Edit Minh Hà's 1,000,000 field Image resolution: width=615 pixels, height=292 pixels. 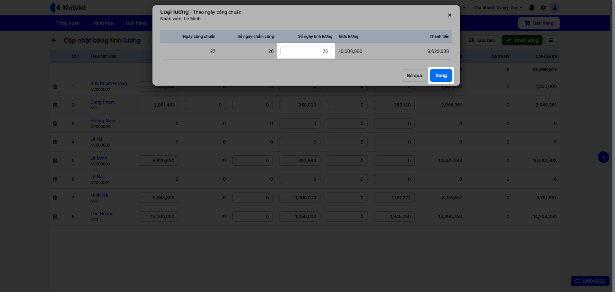click(300, 198)
